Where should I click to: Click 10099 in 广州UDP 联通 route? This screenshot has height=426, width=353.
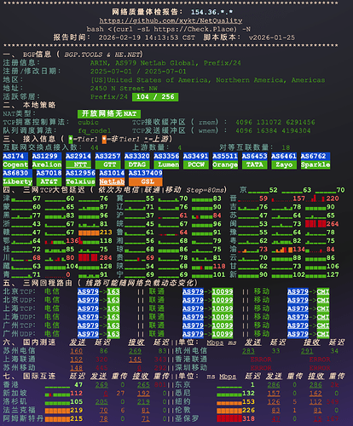(x=223, y=334)
